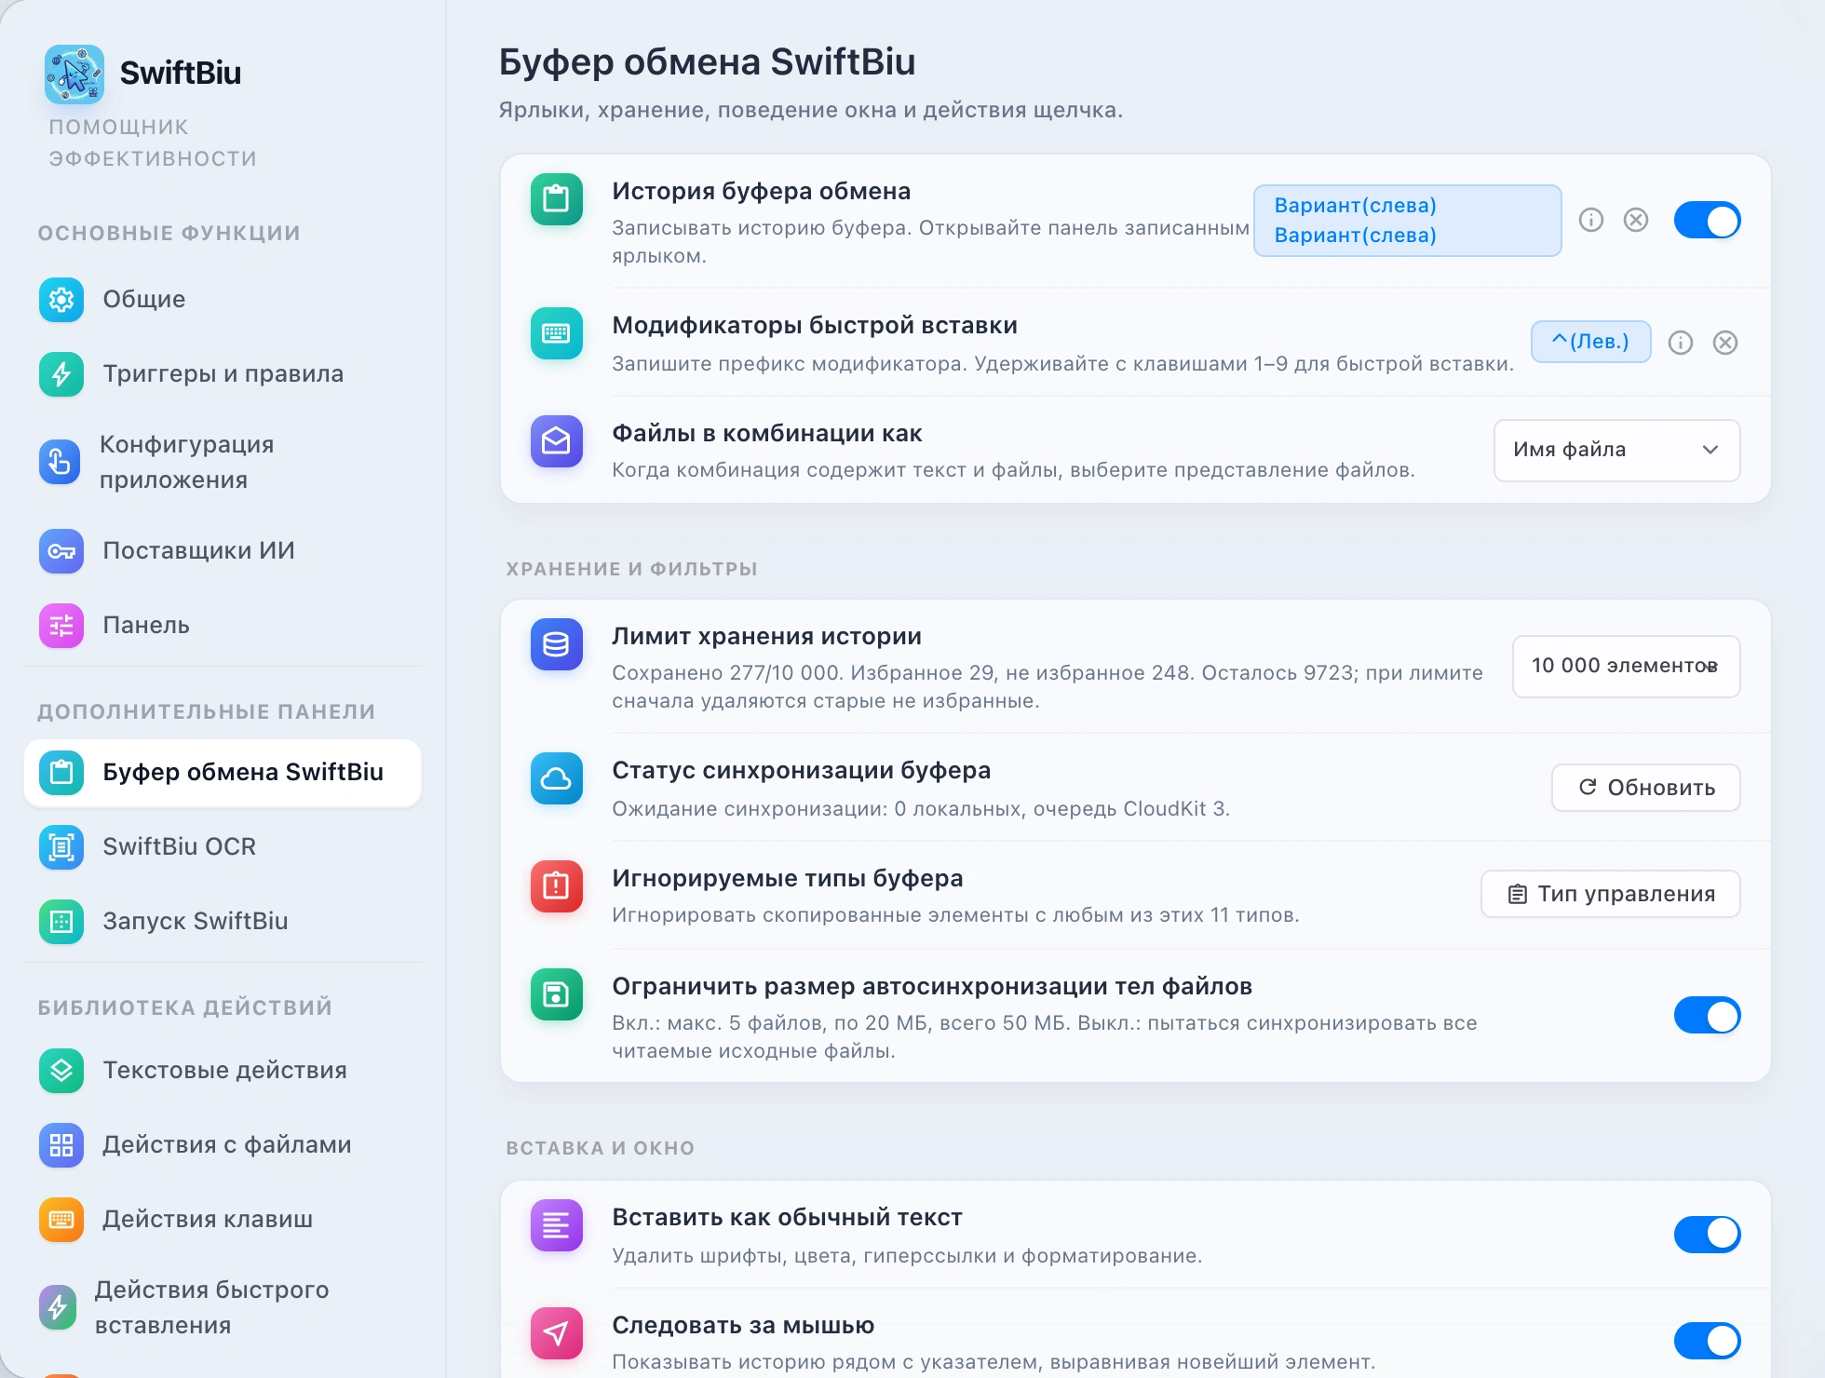Open Действия клавиш library

point(223,1220)
